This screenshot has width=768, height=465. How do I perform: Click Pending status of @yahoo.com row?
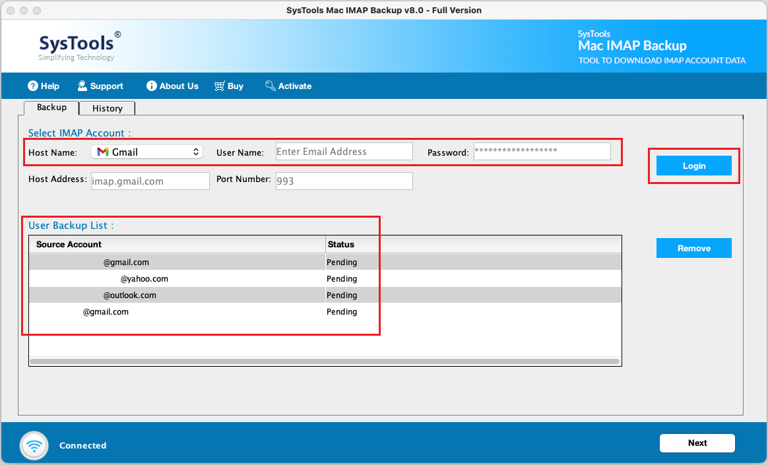(342, 278)
